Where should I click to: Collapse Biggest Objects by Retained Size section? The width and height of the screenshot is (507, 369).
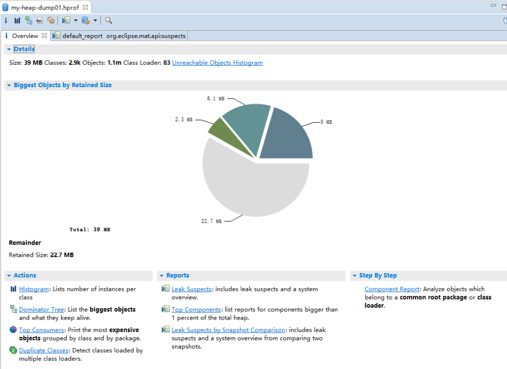coord(9,85)
